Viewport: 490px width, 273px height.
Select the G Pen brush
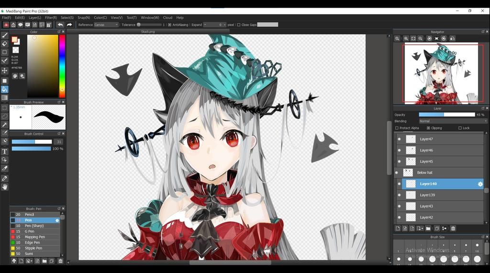pyautogui.click(x=35, y=231)
